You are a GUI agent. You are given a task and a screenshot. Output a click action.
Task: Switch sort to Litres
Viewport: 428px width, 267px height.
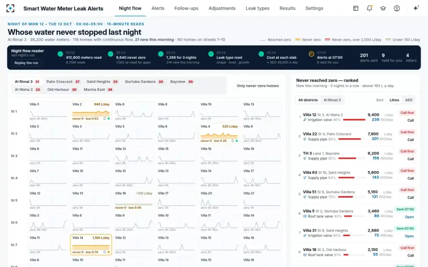tap(394, 100)
